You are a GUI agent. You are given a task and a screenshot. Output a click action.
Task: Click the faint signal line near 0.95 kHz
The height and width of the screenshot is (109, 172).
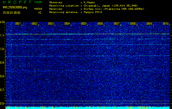(88, 56)
